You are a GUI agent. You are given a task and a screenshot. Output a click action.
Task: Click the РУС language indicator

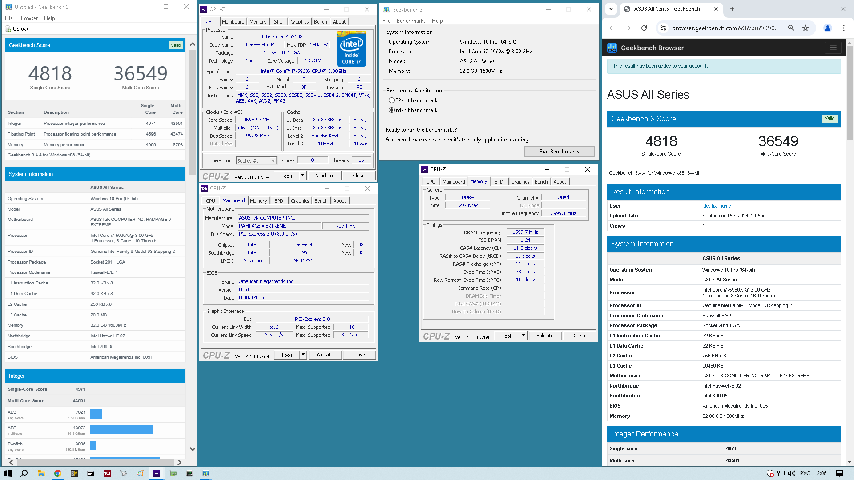tap(805, 473)
